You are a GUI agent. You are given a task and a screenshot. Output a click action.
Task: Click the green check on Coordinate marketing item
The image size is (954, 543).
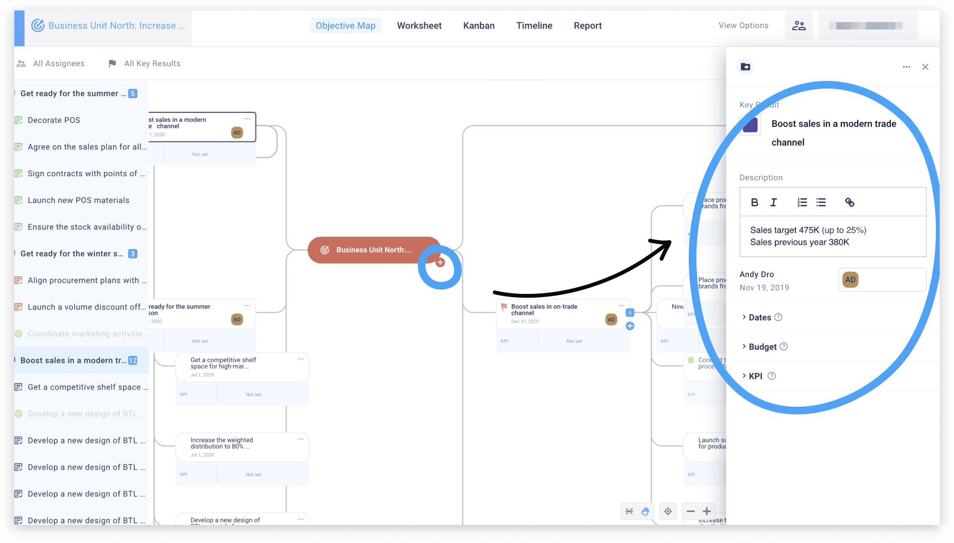(x=19, y=334)
